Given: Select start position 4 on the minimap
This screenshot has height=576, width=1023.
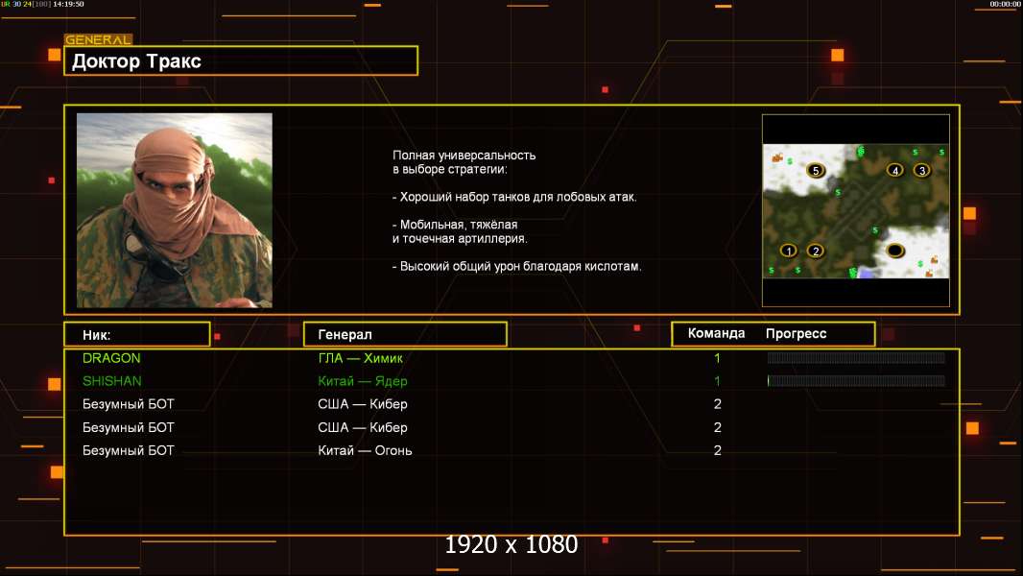Looking at the screenshot, I should (895, 170).
